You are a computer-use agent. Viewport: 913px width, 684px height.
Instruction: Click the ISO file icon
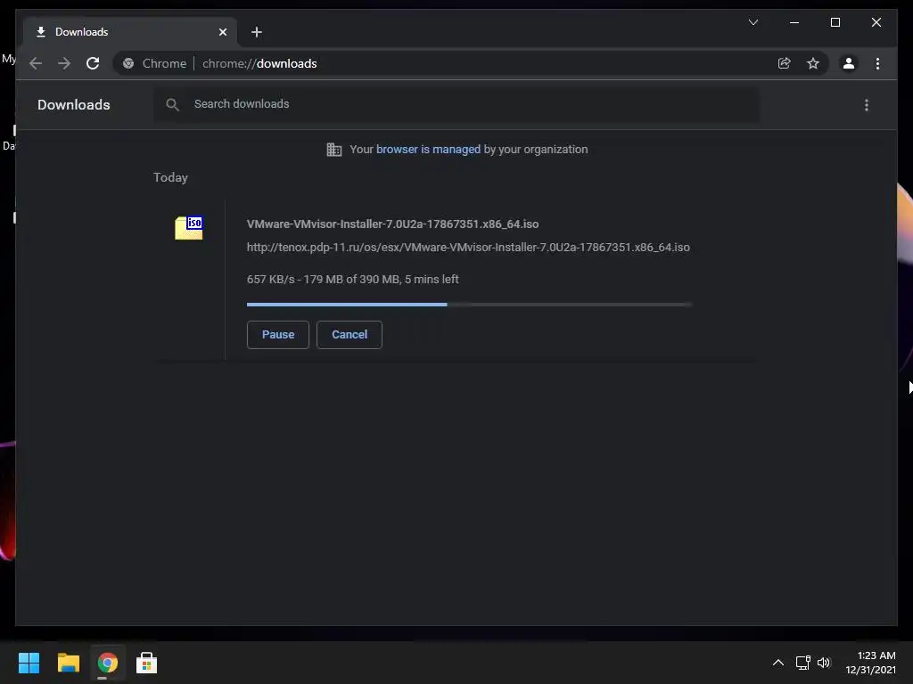189,227
